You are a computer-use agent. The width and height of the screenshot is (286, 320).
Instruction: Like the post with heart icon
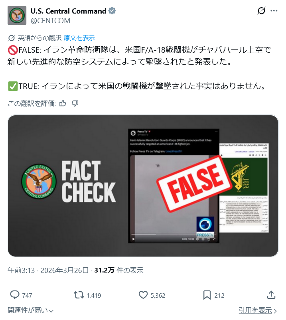(143, 295)
